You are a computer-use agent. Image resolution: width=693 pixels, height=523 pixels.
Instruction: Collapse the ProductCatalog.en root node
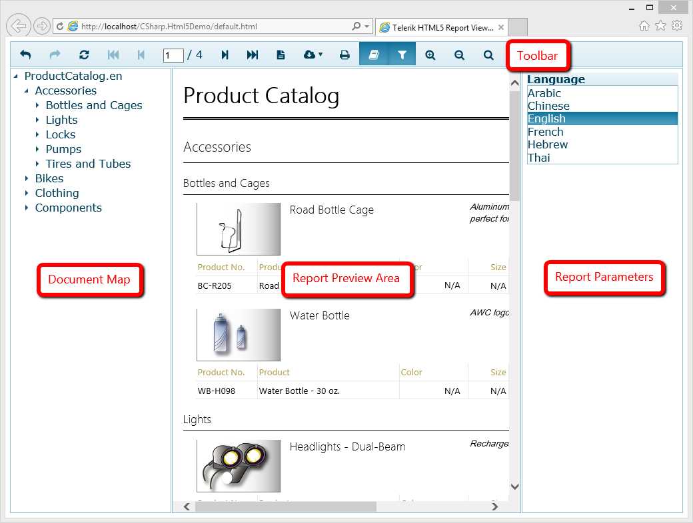pos(16,77)
